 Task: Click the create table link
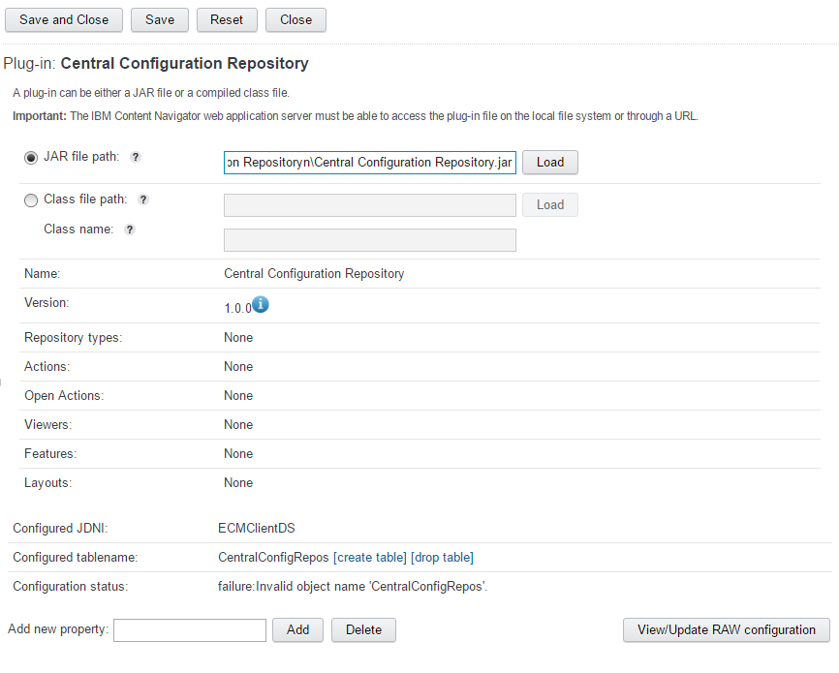pos(370,558)
